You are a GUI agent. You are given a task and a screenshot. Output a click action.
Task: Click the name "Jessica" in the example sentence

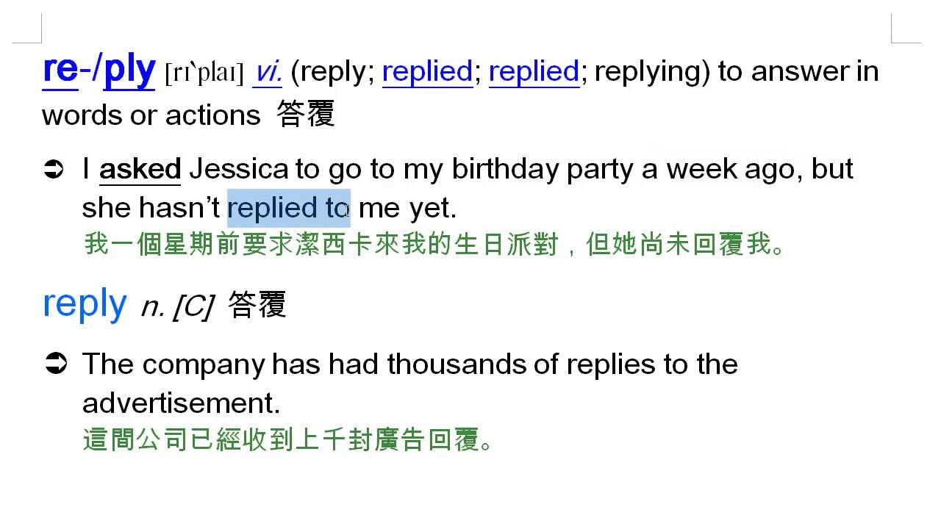[x=238, y=170]
